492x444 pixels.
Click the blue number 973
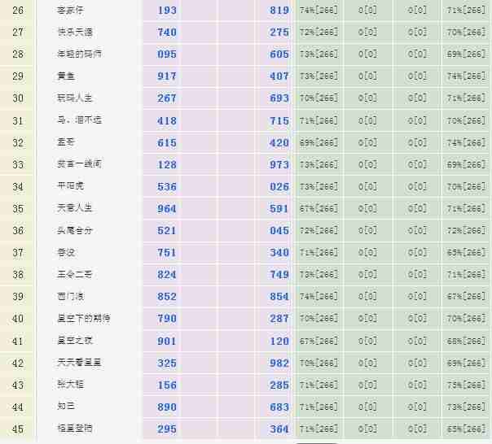[x=279, y=164]
